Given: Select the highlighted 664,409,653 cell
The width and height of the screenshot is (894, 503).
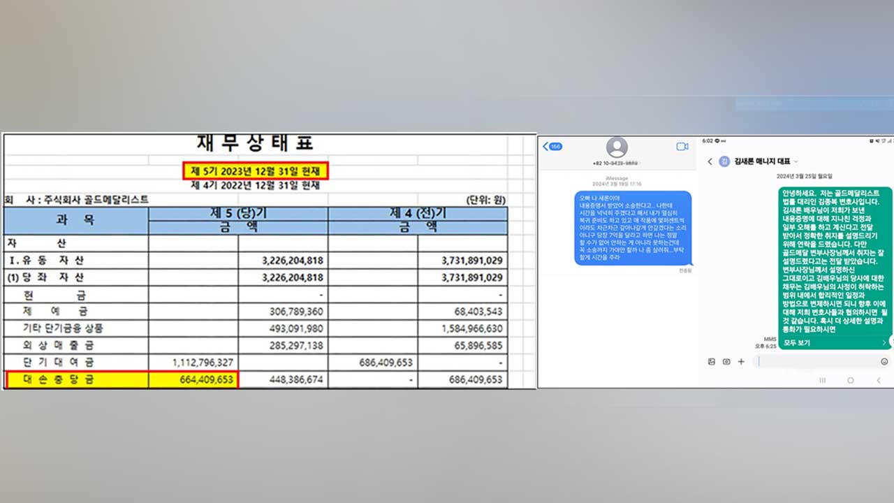Looking at the screenshot, I should pyautogui.click(x=193, y=380).
